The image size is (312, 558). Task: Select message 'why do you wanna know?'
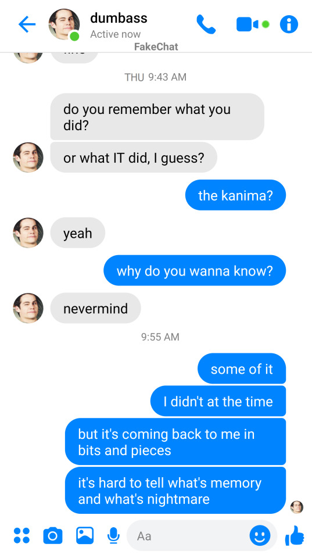coord(195,270)
